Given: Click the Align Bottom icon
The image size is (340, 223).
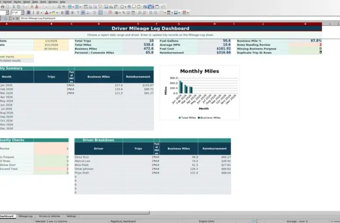Looking at the screenshot, I should pos(88,13).
